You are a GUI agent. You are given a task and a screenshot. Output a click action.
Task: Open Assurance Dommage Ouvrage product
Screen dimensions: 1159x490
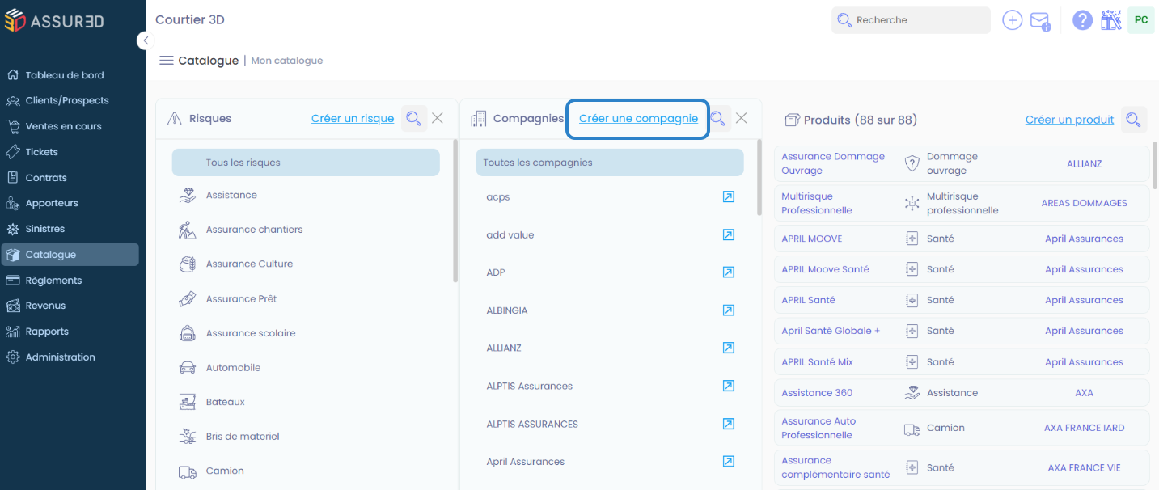833,163
